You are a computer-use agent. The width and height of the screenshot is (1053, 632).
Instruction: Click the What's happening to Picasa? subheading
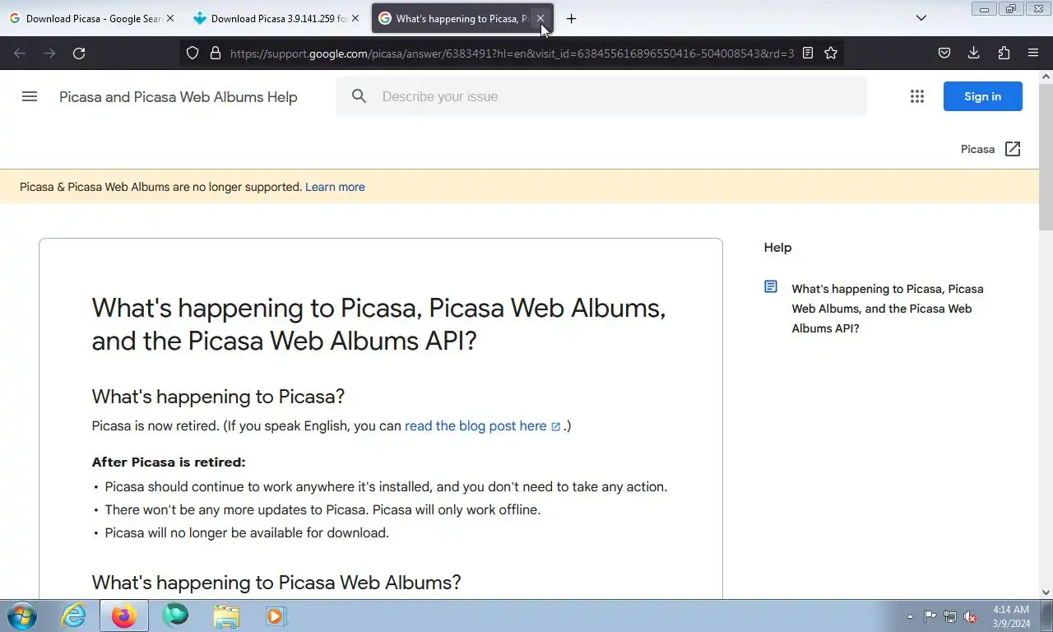point(218,397)
